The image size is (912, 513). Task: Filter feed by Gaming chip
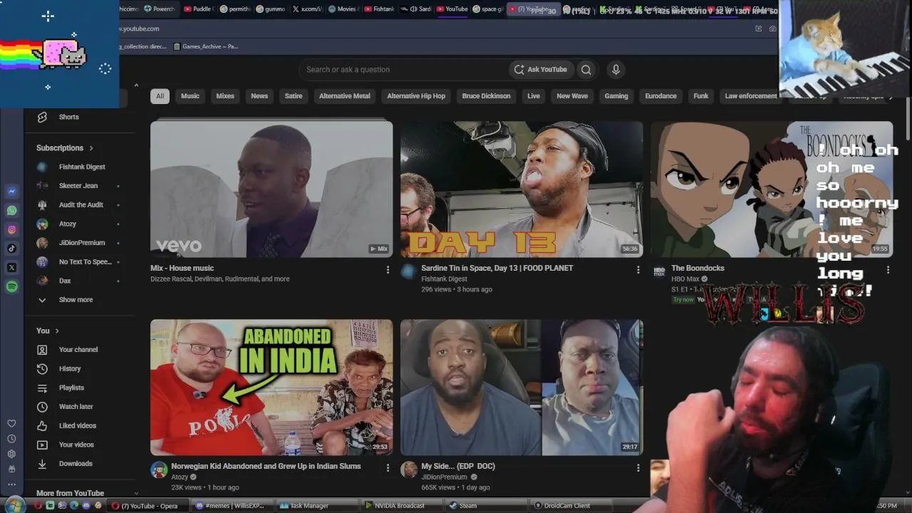click(x=616, y=96)
